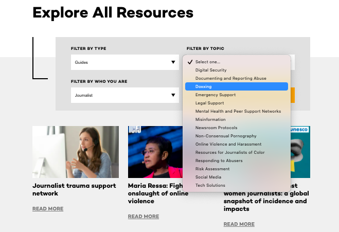Open the UNESCO resource thumbnail
The width and height of the screenshot is (339, 232).
[300, 152]
